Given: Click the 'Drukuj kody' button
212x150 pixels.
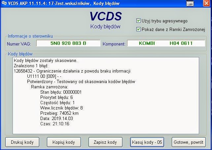Looking at the screenshot, I should click(x=22, y=142).
